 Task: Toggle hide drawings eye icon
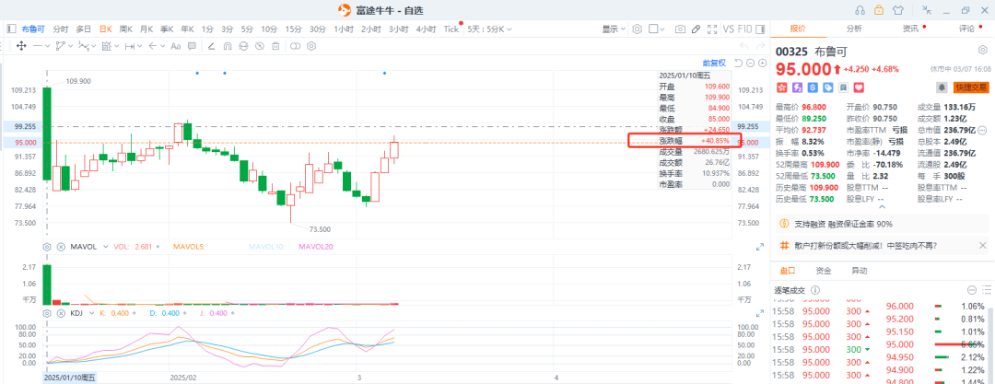260,46
